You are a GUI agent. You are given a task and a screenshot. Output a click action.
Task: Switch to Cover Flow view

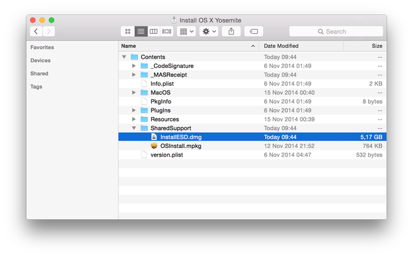pyautogui.click(x=167, y=32)
